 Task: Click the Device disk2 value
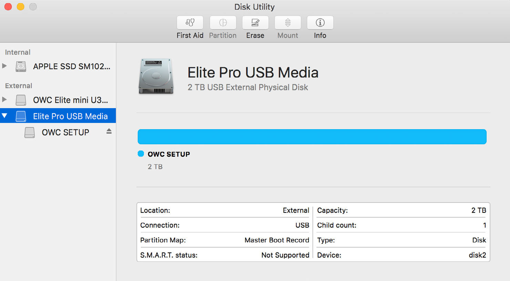[x=477, y=255]
